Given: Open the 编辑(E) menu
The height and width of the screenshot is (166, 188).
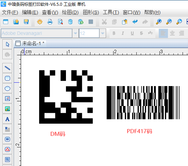Looking at the screenshot, I should [x=30, y=13].
